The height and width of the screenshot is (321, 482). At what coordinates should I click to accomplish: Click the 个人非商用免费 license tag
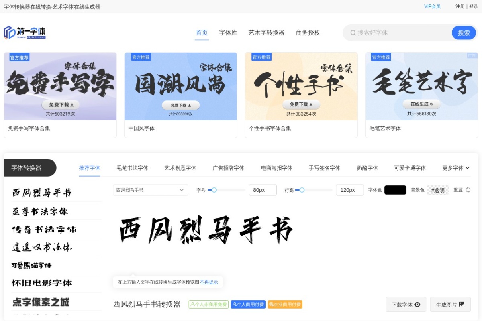click(x=208, y=305)
